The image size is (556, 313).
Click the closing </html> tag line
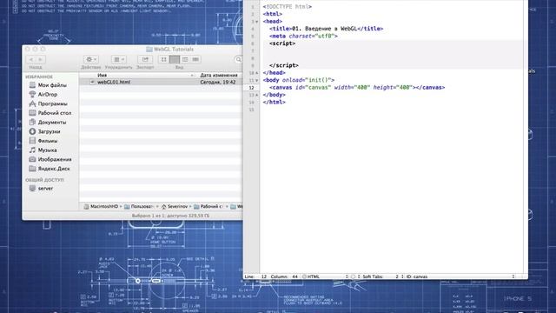point(275,103)
